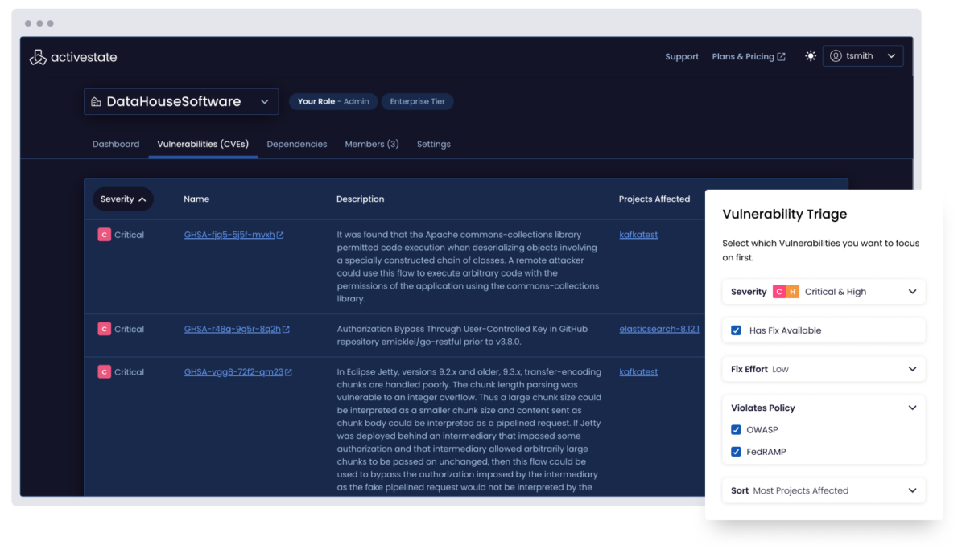Click external link icon next to GHSA-r48q-9g5r-8q2h
Image resolution: width=966 pixels, height=549 pixels.
[x=286, y=330]
